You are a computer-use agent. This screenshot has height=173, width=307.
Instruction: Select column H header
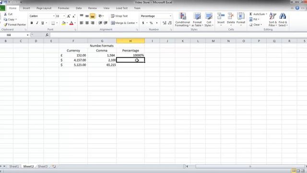click(x=130, y=41)
